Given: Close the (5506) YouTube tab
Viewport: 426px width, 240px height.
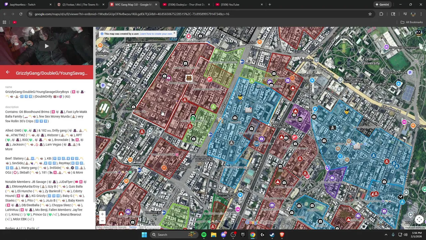Looking at the screenshot, I should click(262, 5).
